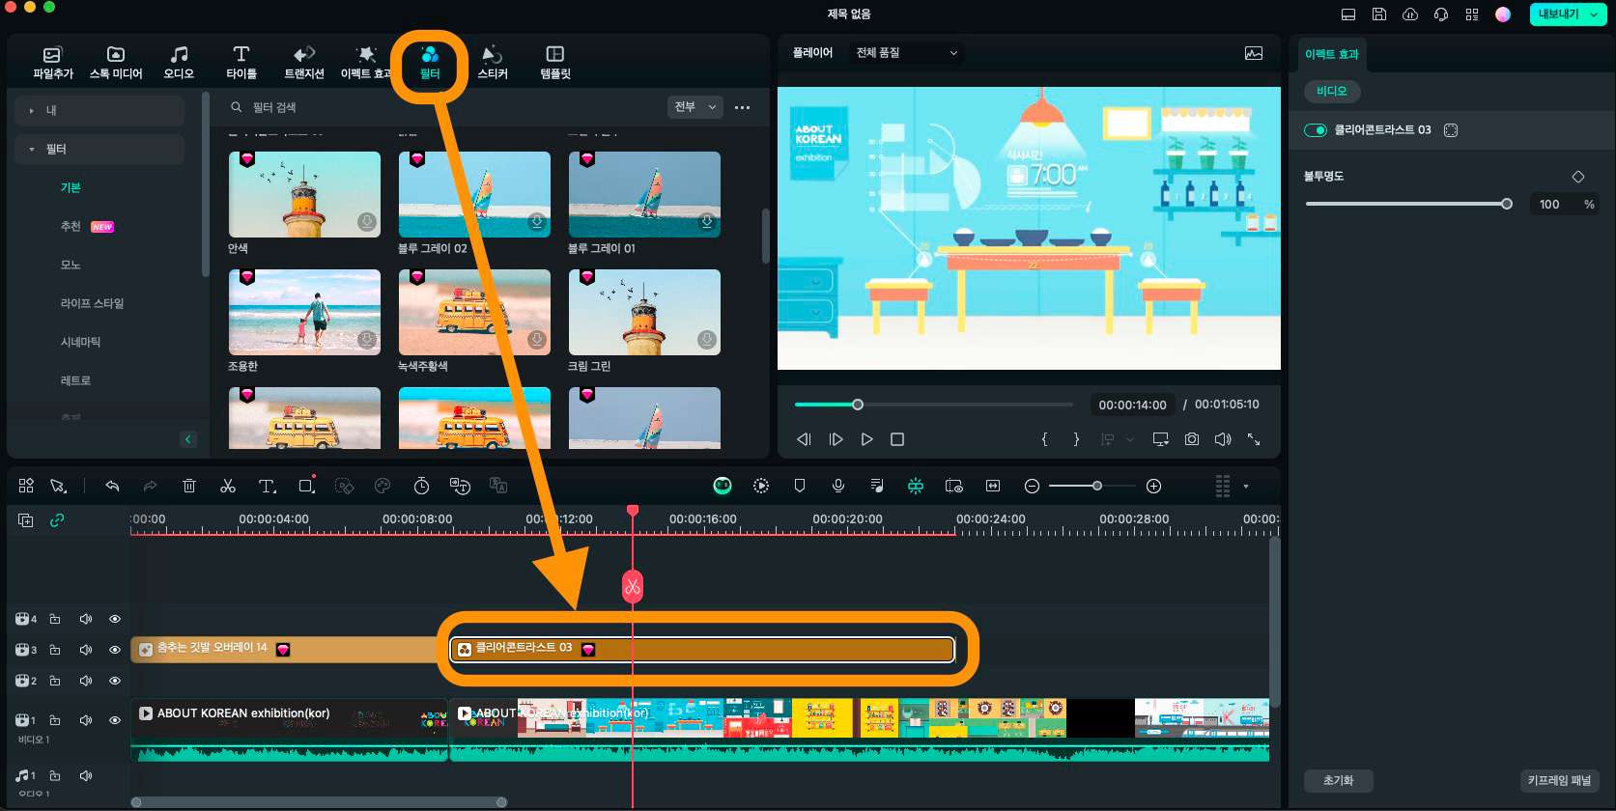1616x811 pixels.
Task: Play the preview video
Action: (867, 439)
